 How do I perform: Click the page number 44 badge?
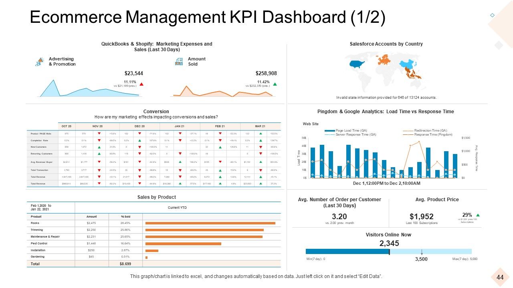pyautogui.click(x=500, y=278)
